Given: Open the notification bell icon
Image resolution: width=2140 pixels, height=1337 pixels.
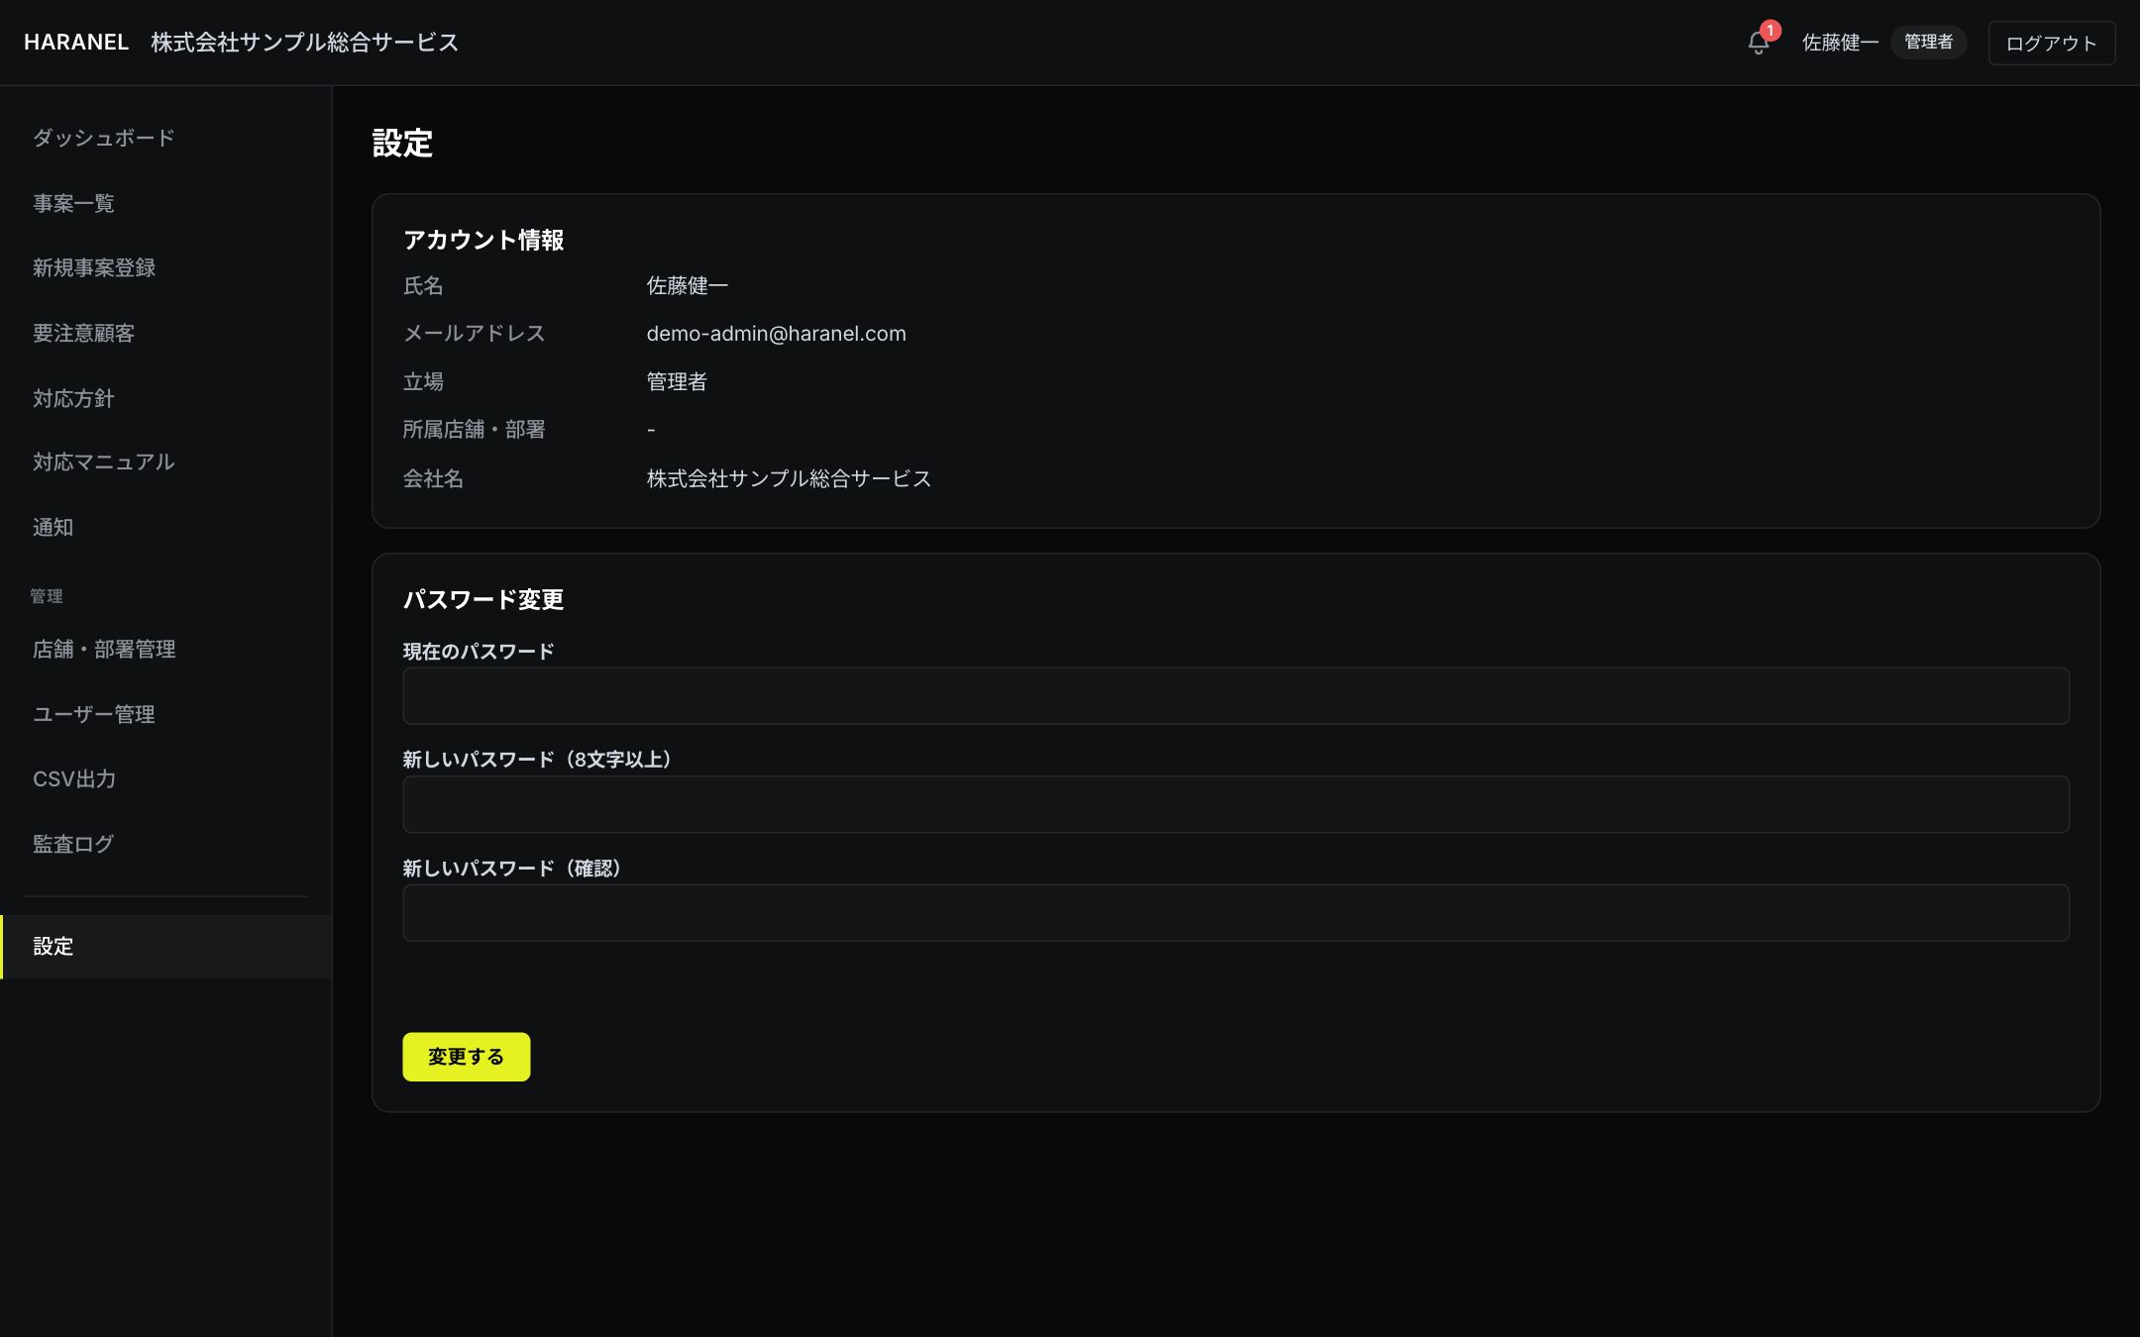Looking at the screenshot, I should (1759, 43).
